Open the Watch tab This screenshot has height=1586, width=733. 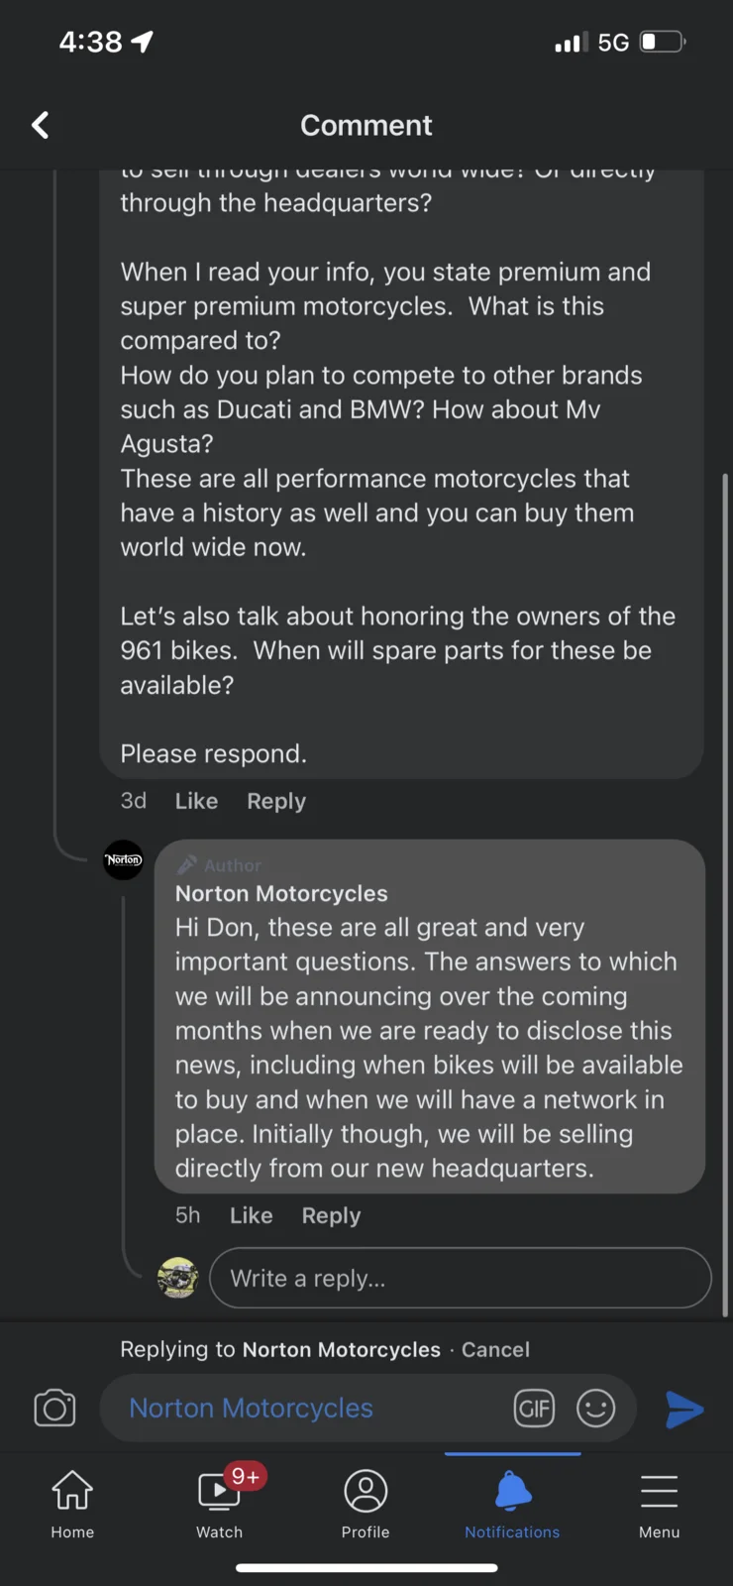220,1503
